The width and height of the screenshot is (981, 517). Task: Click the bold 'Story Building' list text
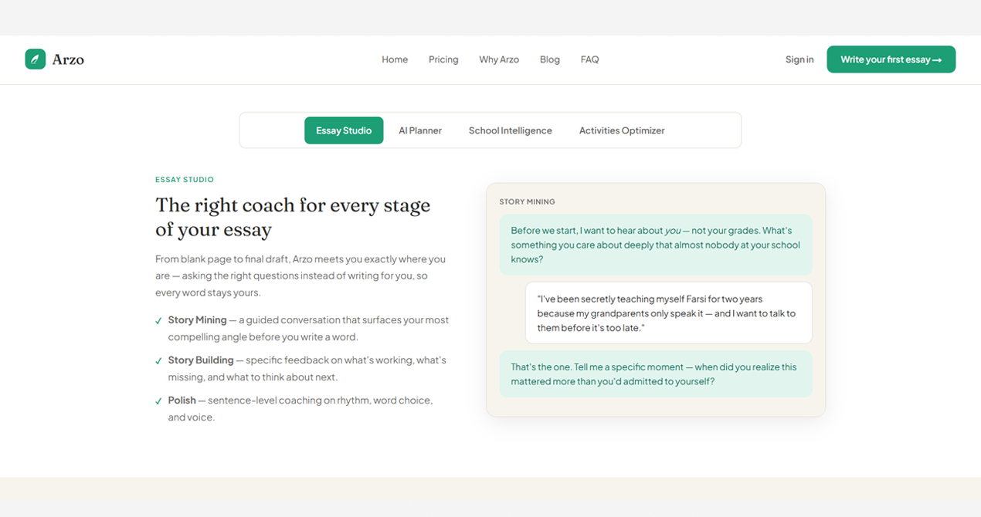pos(201,360)
